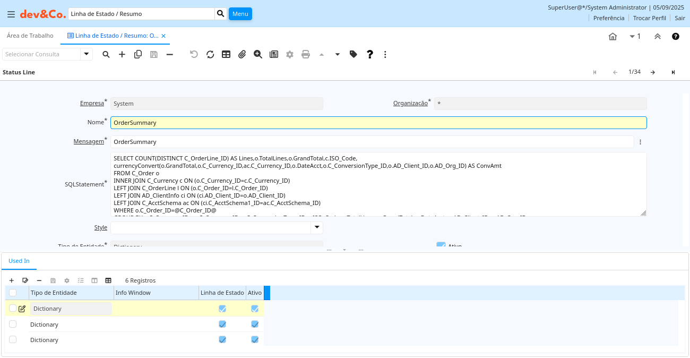Open attachments with the paperclip icon

point(242,54)
